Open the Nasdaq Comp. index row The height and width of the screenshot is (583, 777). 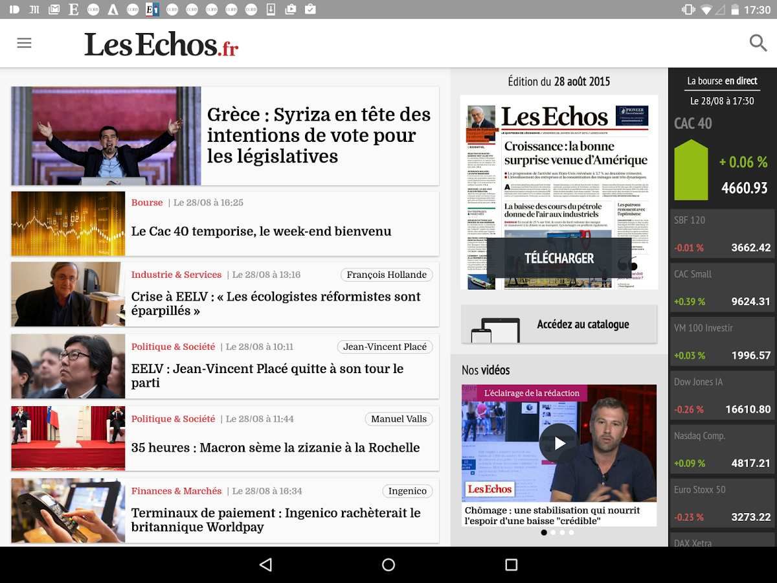722,451
